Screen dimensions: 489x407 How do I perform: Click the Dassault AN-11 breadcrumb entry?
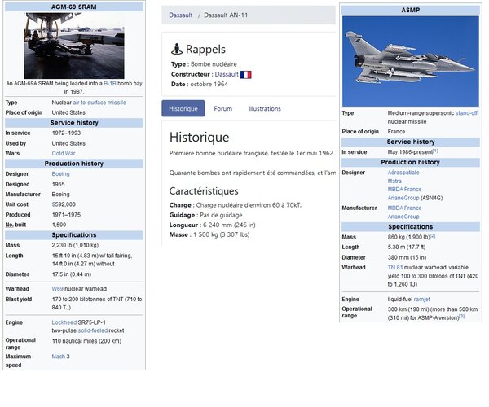tap(226, 15)
